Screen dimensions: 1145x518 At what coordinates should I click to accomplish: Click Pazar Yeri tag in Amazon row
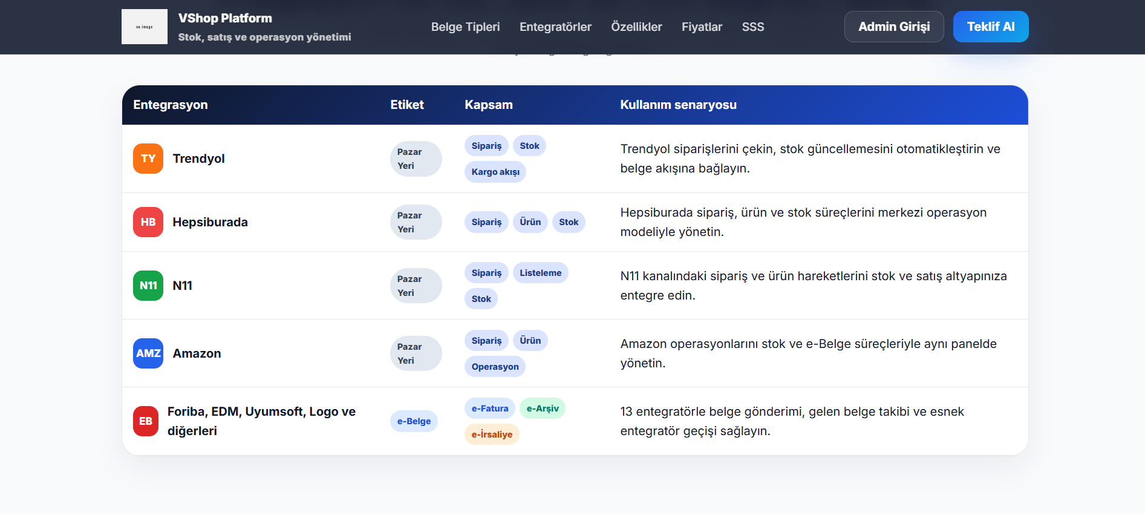click(x=416, y=353)
